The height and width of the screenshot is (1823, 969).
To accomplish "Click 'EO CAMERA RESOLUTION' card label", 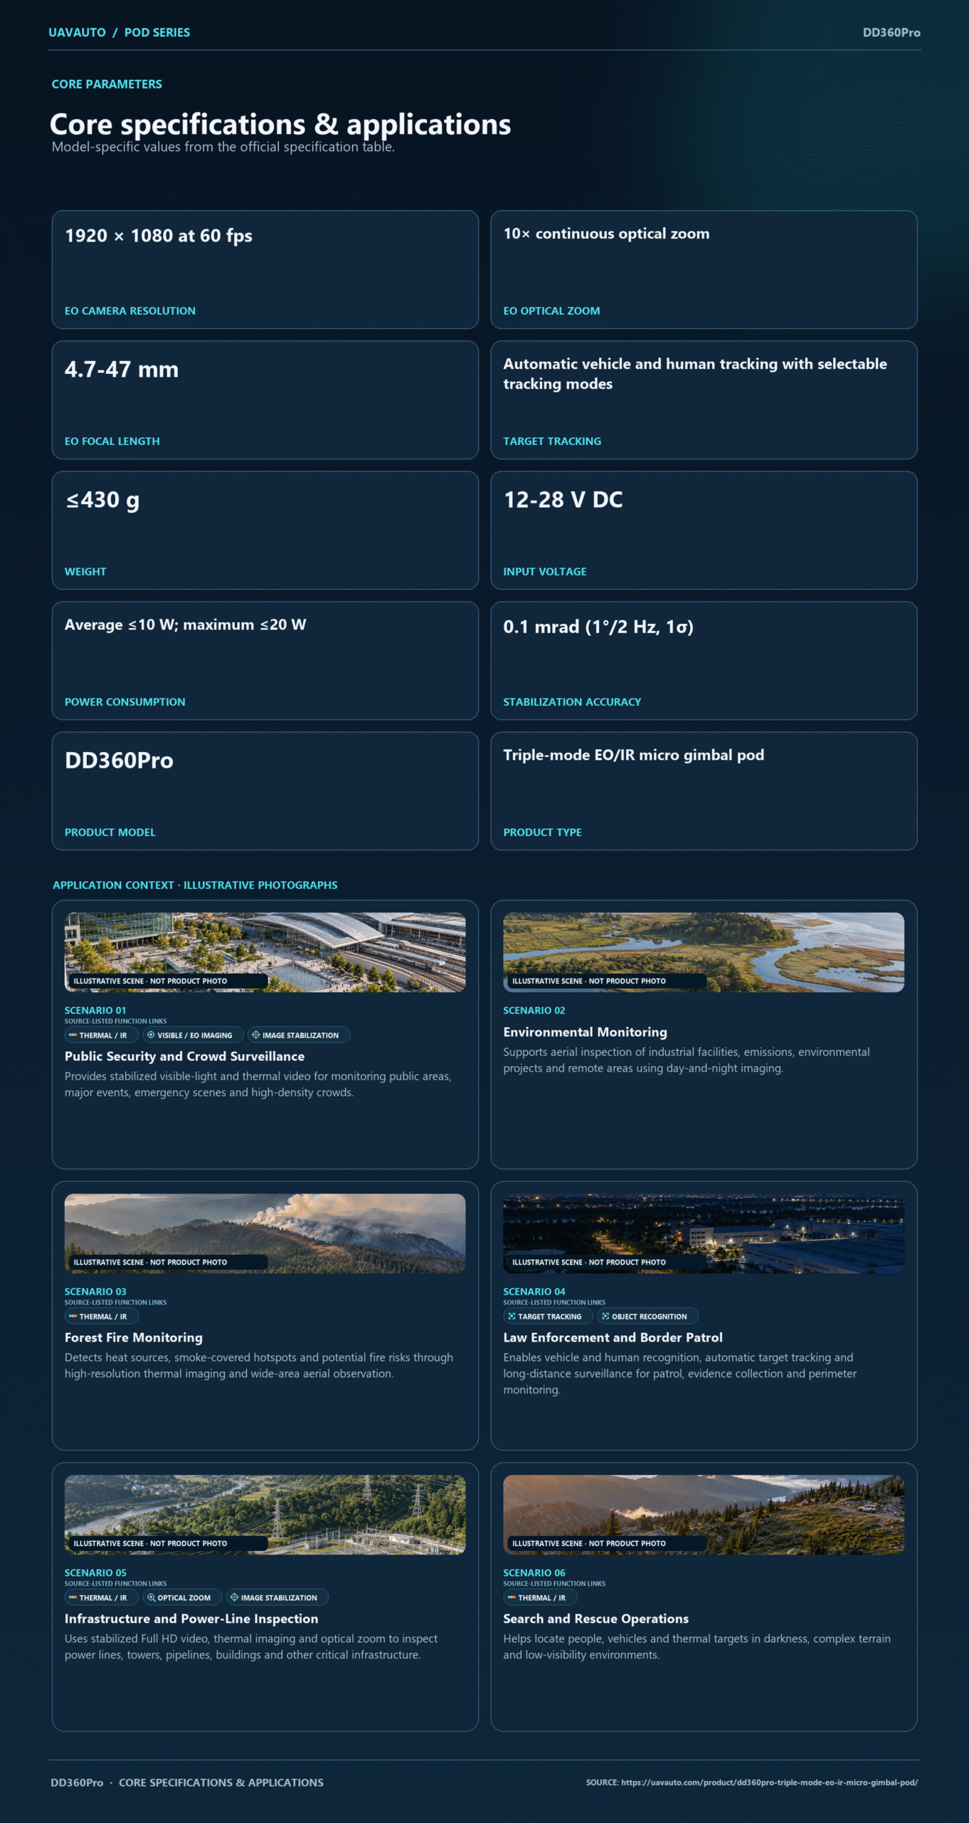I will [x=130, y=311].
